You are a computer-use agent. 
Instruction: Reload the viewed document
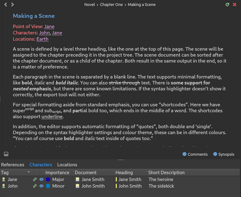click(228, 5)
